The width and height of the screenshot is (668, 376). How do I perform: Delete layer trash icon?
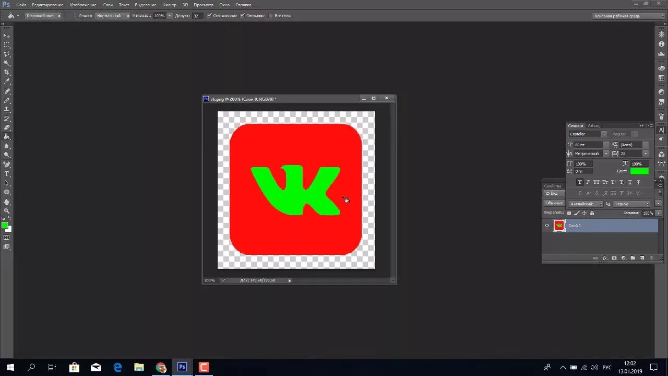pyautogui.click(x=651, y=258)
